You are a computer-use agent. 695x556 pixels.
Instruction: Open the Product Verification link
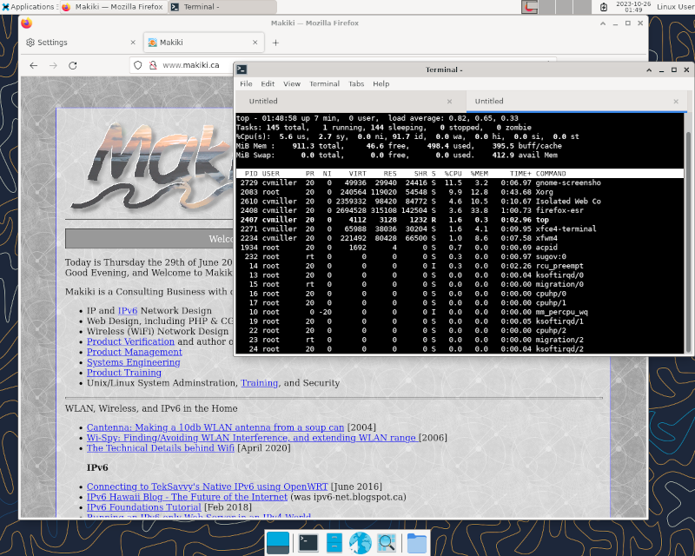(131, 341)
